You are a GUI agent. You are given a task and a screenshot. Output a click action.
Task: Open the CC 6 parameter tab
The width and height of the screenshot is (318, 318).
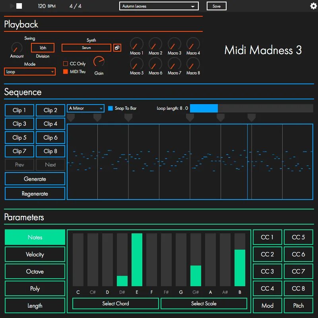click(x=299, y=254)
